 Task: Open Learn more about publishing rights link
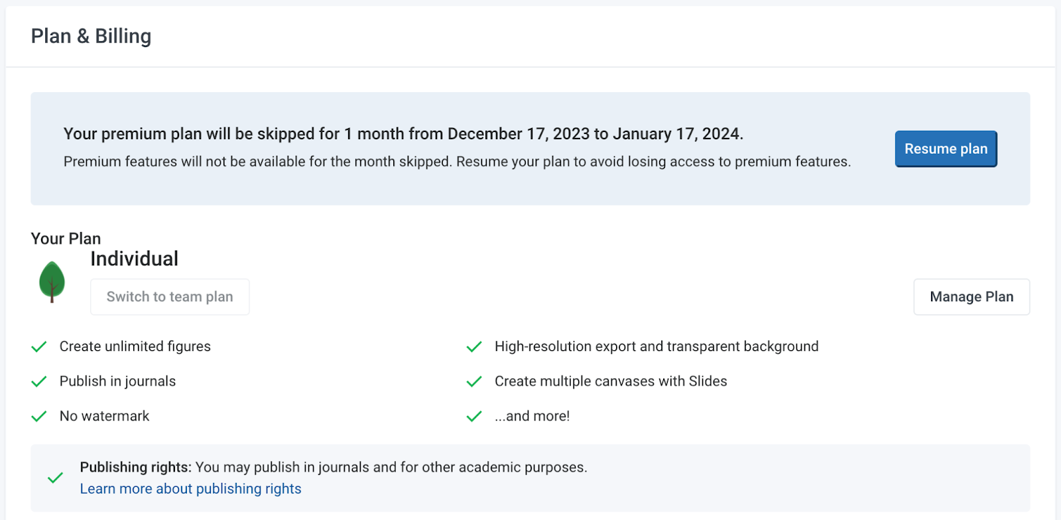pos(190,489)
